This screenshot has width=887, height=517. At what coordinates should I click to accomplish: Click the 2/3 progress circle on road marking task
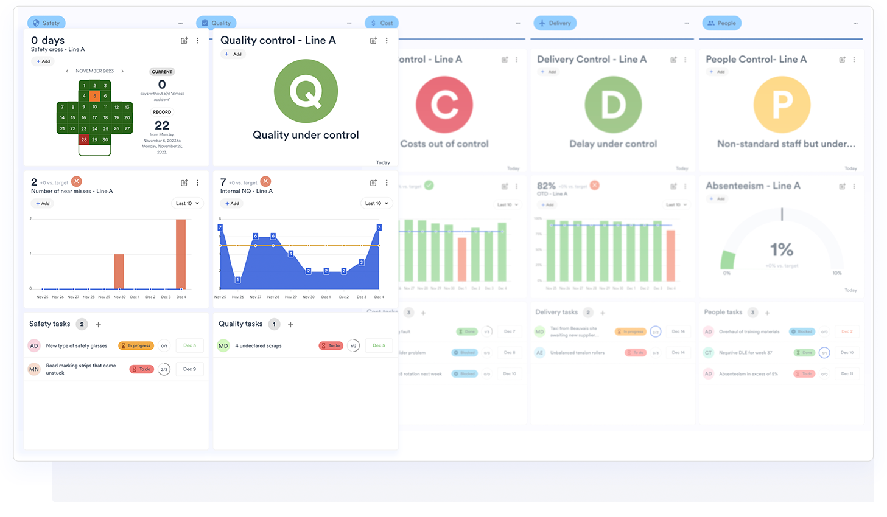[x=164, y=369]
